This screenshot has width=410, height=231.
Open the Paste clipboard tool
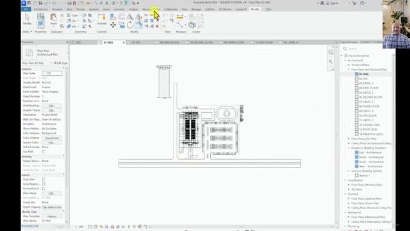pos(53,19)
